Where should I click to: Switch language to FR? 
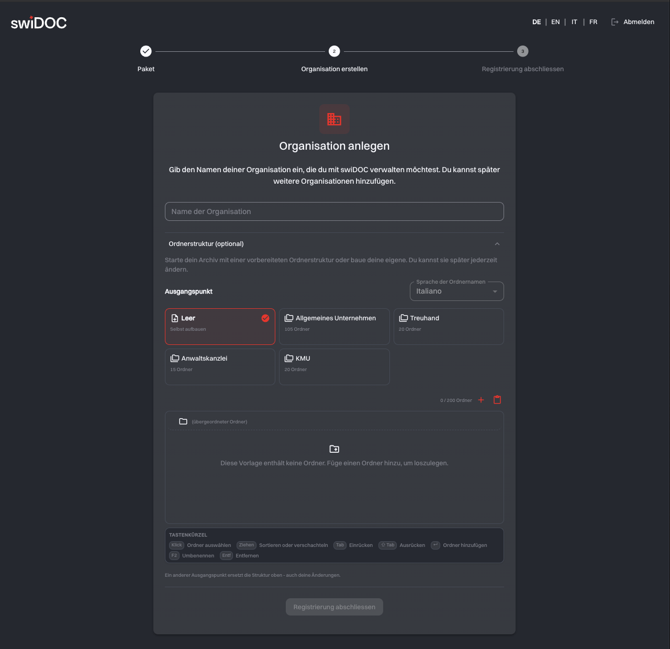pos(593,22)
